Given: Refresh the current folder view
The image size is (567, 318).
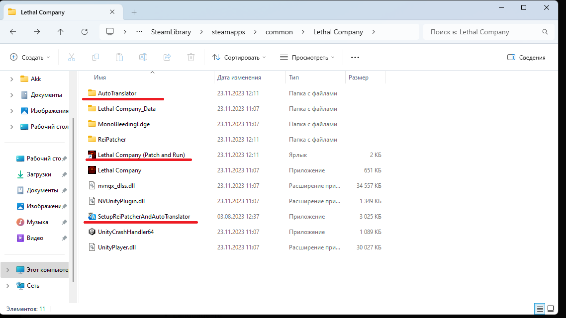Looking at the screenshot, I should pos(85,32).
